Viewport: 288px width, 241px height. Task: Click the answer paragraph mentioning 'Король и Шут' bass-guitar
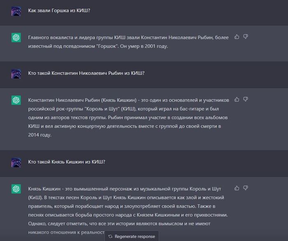tap(128, 117)
